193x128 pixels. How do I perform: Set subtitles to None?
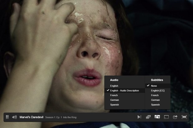point(158,86)
